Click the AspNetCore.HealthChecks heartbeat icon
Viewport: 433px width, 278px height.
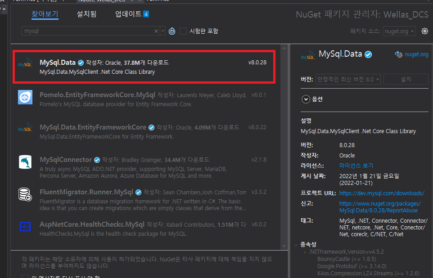tap(25, 227)
